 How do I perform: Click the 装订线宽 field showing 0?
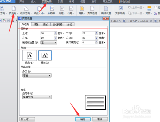(89, 42)
